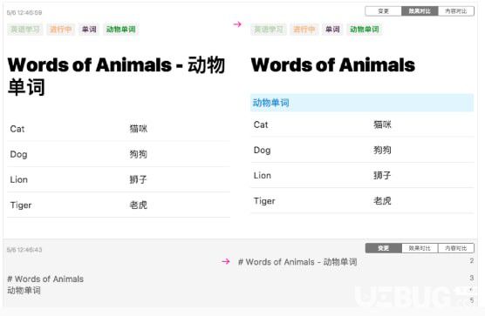This screenshot has height=316, width=485.
Task: Click original line '# Words of Animals' in lower entry
Action: pyautogui.click(x=45, y=279)
